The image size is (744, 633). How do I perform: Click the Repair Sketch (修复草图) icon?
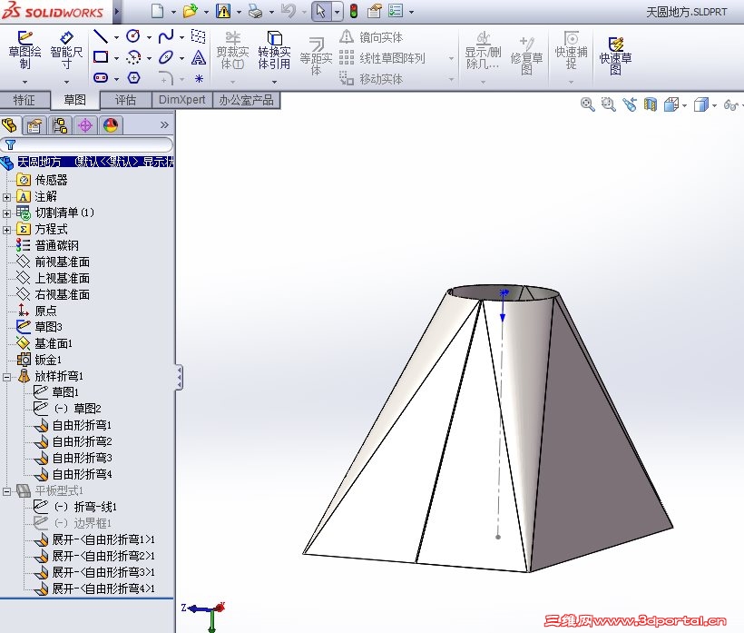526,56
